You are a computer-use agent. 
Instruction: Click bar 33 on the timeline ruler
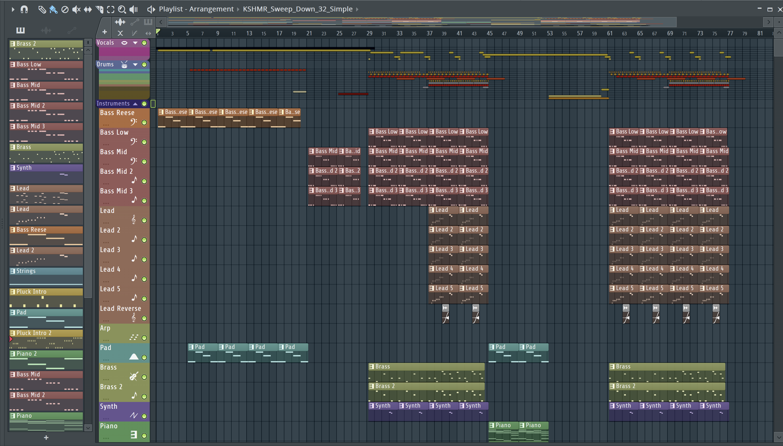coord(399,33)
